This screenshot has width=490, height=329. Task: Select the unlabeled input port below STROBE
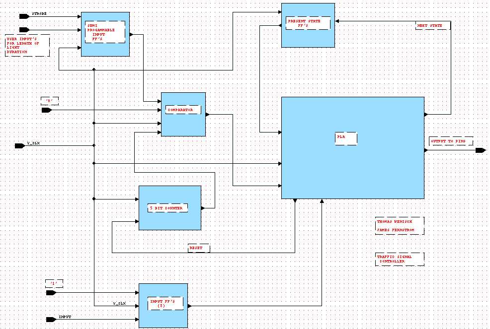[x=24, y=30]
